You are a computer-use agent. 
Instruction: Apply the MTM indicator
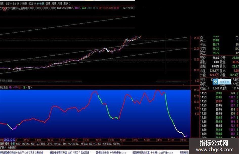pos(104,144)
